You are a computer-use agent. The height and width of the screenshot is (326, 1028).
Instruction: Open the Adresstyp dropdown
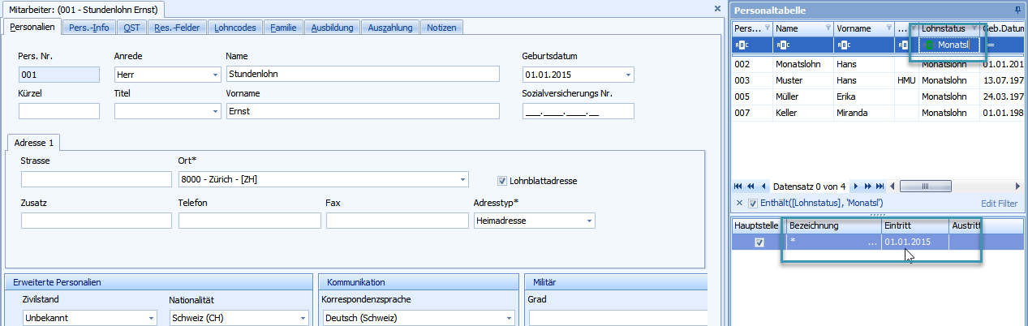pyautogui.click(x=588, y=221)
